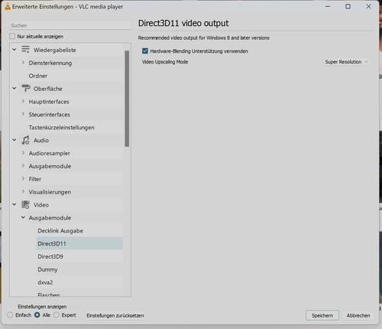
Task: Click the Oberfläche paint roller icon
Action: click(25, 88)
